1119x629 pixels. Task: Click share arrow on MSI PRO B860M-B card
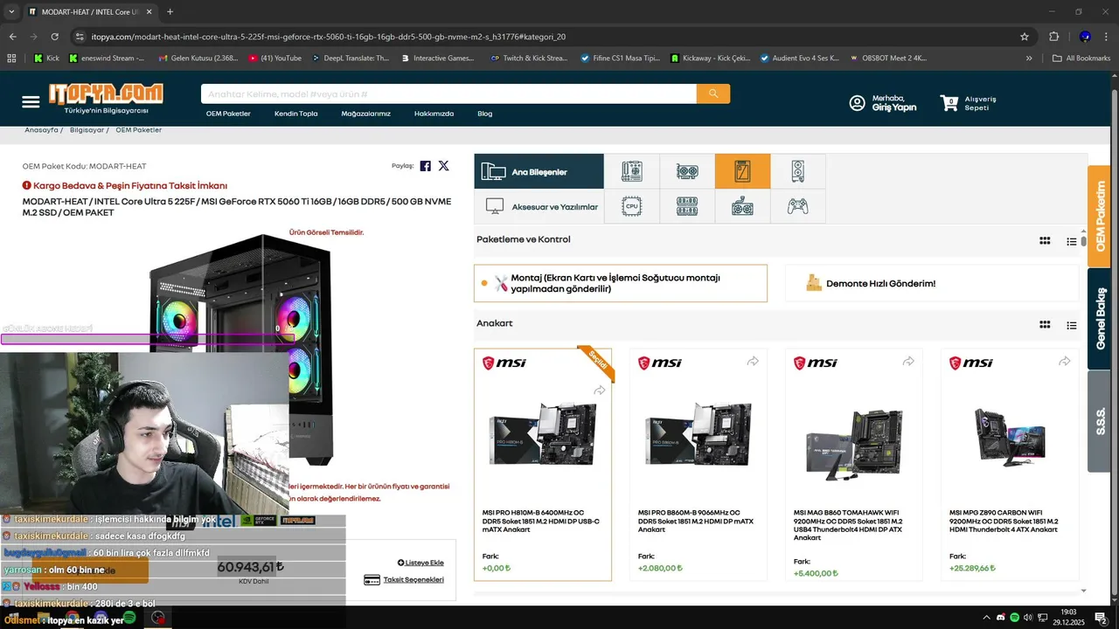click(753, 362)
